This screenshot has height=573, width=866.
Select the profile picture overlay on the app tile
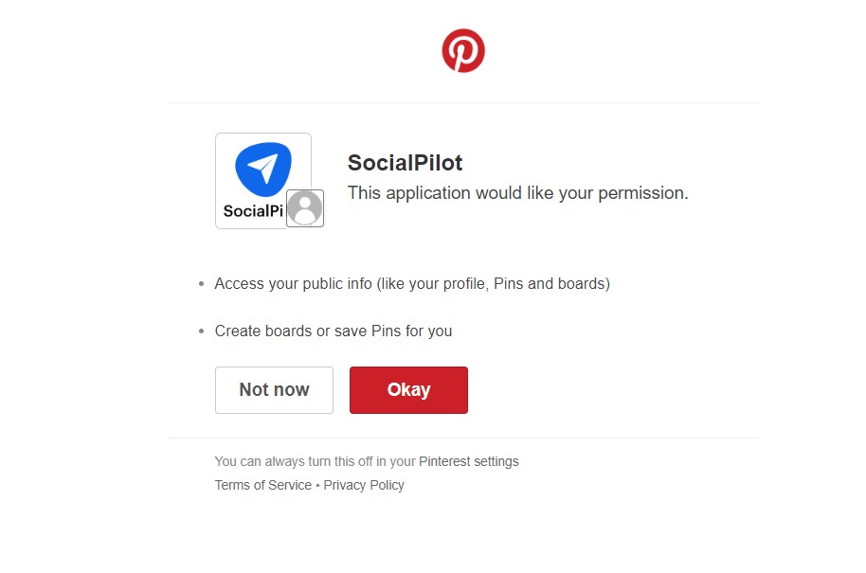304,207
